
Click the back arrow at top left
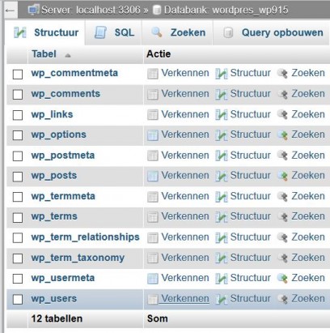point(10,11)
